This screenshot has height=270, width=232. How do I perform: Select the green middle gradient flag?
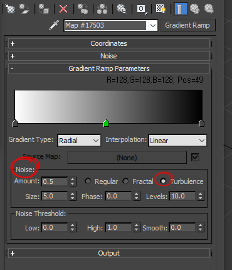click(106, 123)
